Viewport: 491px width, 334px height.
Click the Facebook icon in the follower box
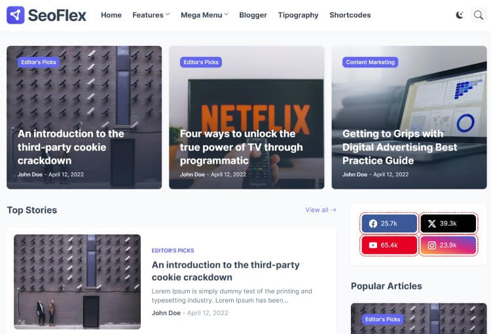pyautogui.click(x=373, y=224)
